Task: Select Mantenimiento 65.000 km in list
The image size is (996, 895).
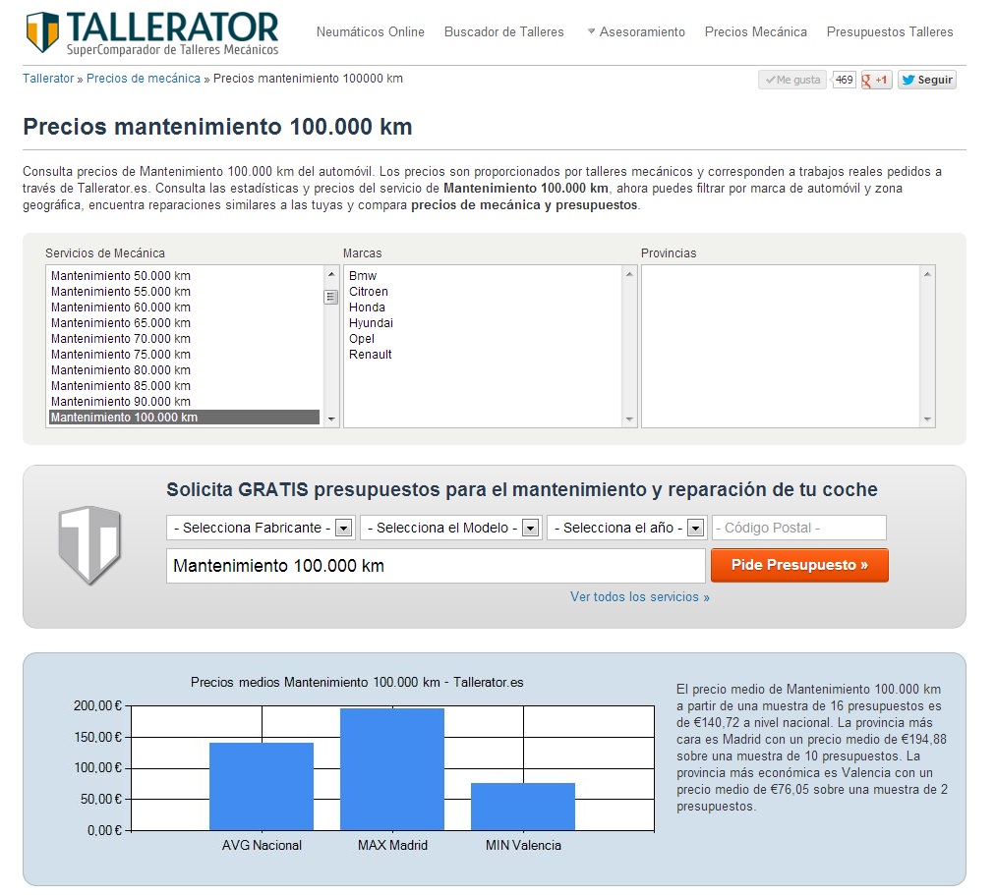Action: pos(184,323)
